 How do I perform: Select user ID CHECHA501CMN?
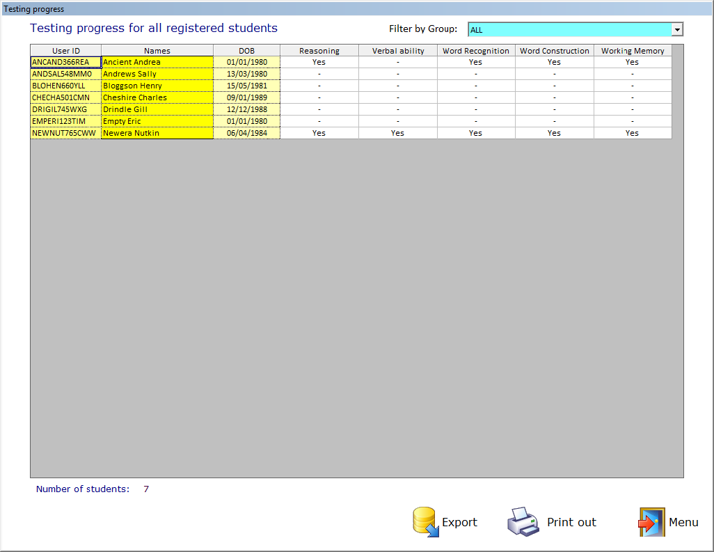pyautogui.click(x=66, y=97)
